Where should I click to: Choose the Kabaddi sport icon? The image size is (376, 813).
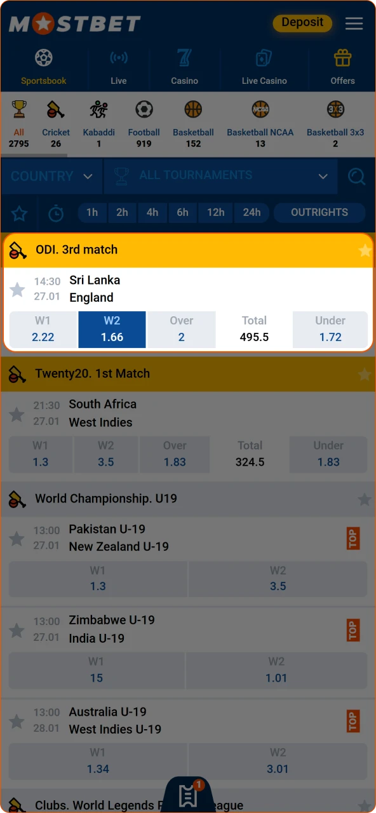(x=98, y=109)
